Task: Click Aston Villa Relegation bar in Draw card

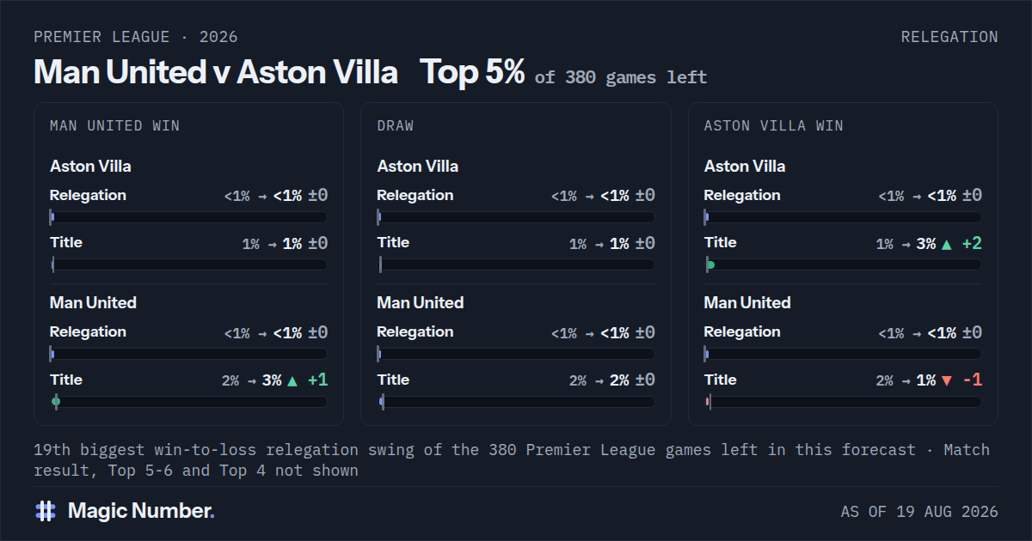Action: [x=516, y=217]
